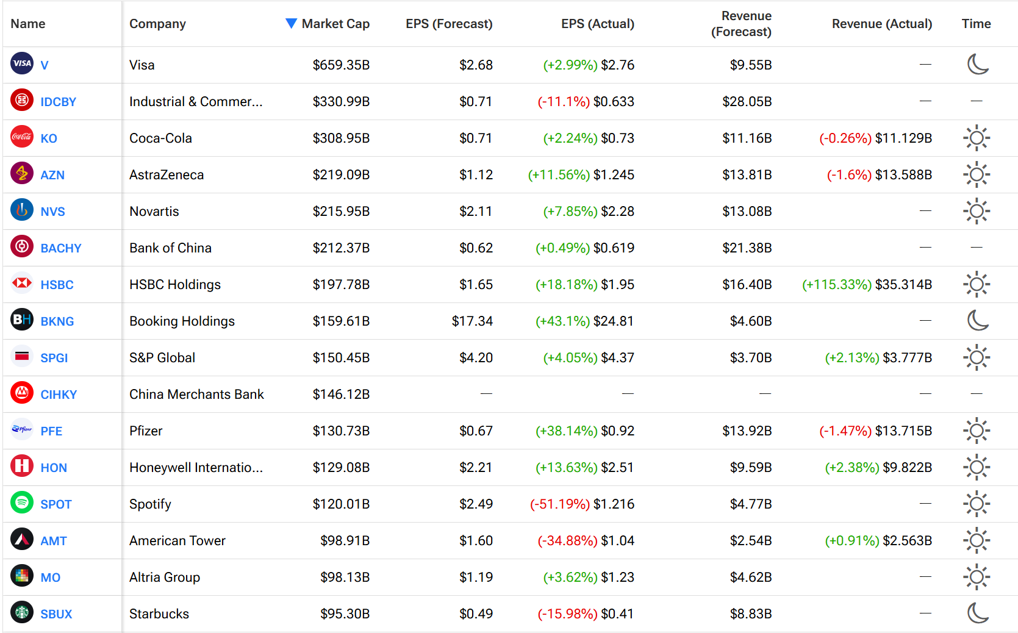Sort table by Revenue (Forecast) header
Viewport: 1018px width, 633px height.
click(x=741, y=24)
